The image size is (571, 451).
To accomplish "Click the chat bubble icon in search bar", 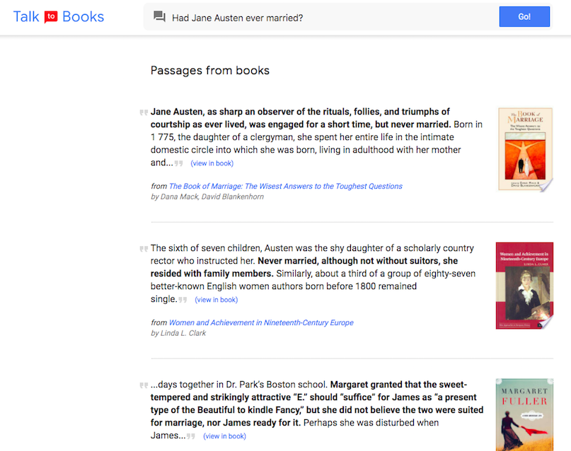I will click(x=159, y=17).
